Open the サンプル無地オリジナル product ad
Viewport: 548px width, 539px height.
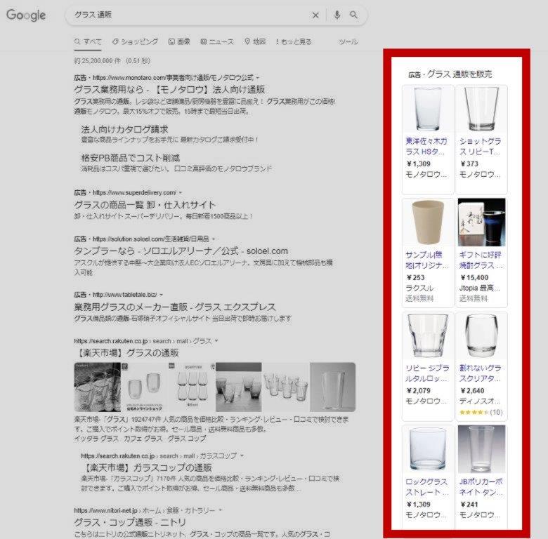(x=427, y=260)
